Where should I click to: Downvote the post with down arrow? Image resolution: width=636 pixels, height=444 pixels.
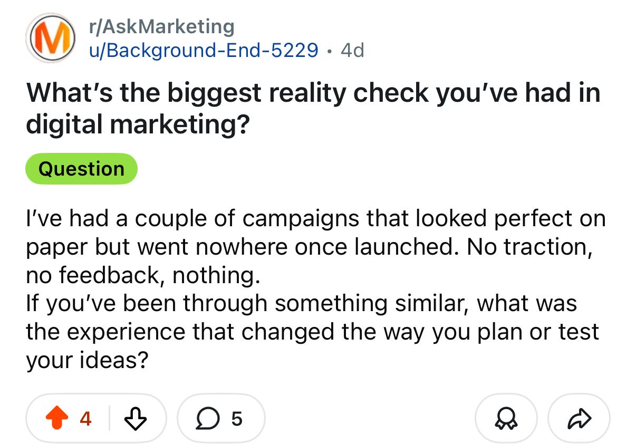136,419
